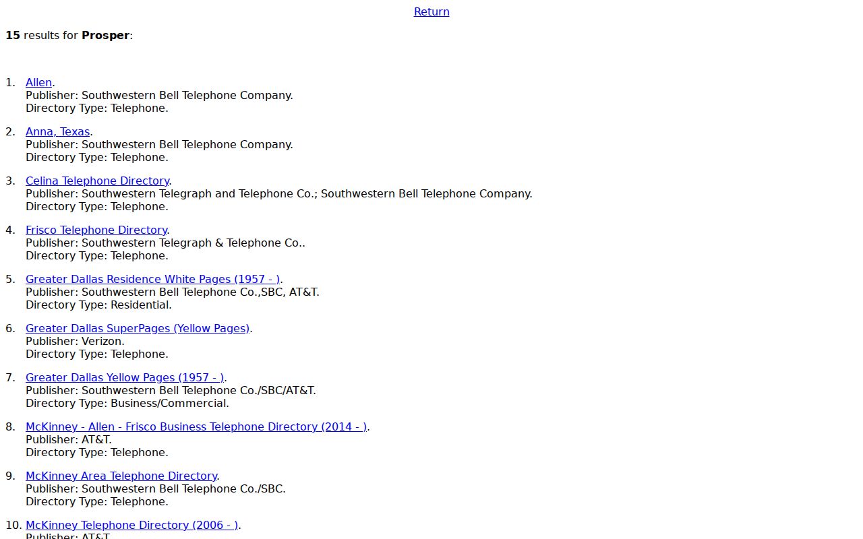Open Greater Dallas Residence White Pages link
The image size is (863, 539).
[152, 279]
